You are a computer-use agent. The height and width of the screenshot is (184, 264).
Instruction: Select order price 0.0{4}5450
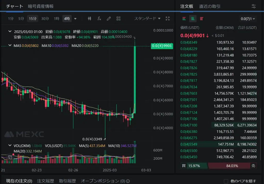[188, 157]
